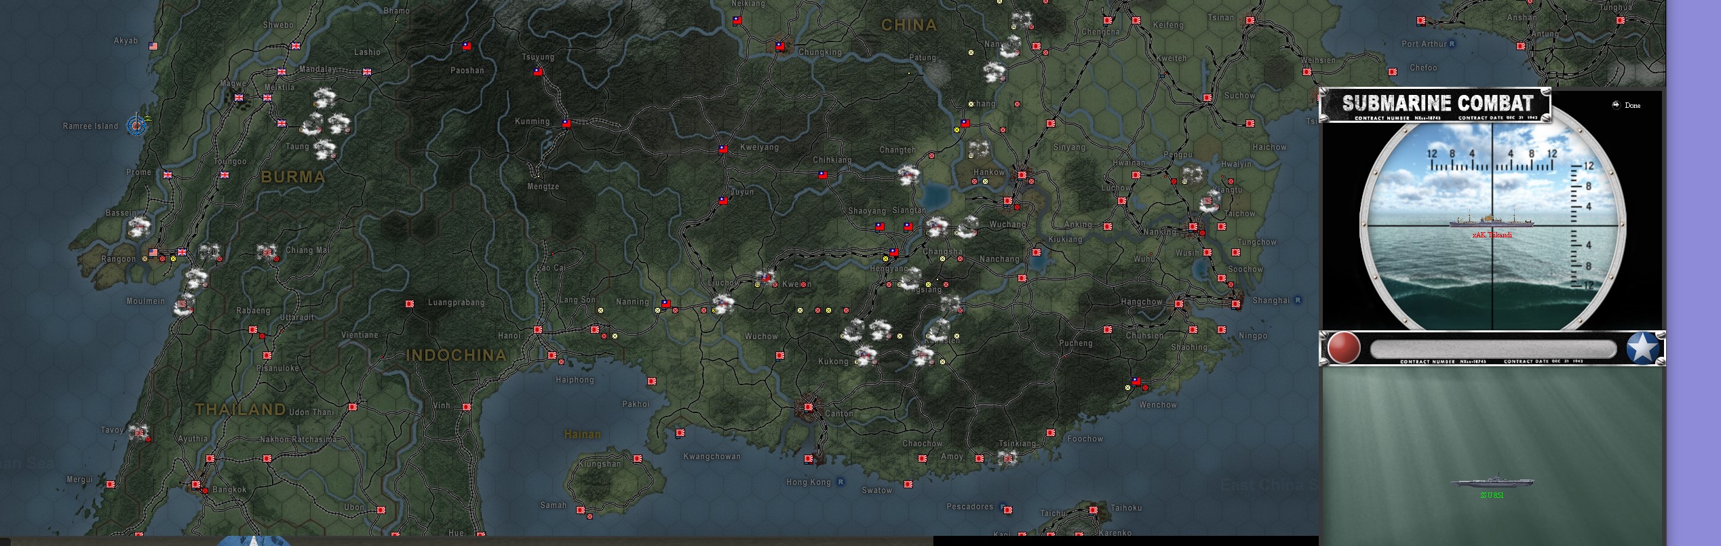Screen dimensions: 1721x546
Task: Select the Japanese base icon at Samah
Action: 581,510
